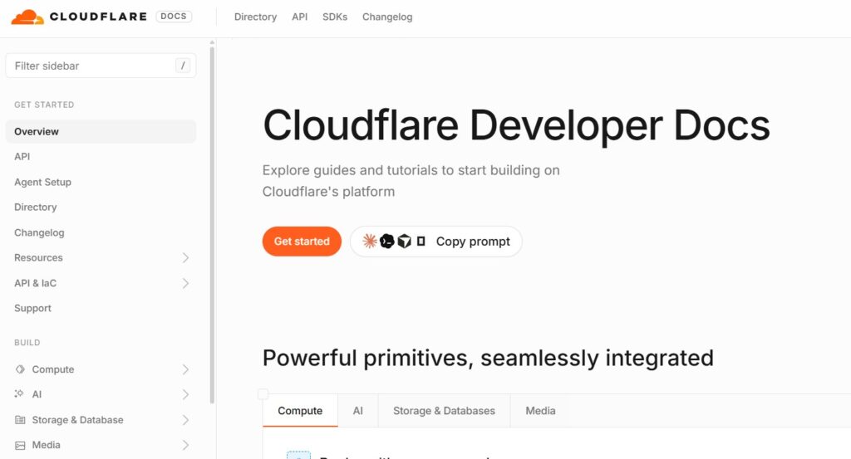
Task: Click the Resources label in the sidebar
Action: pos(38,257)
